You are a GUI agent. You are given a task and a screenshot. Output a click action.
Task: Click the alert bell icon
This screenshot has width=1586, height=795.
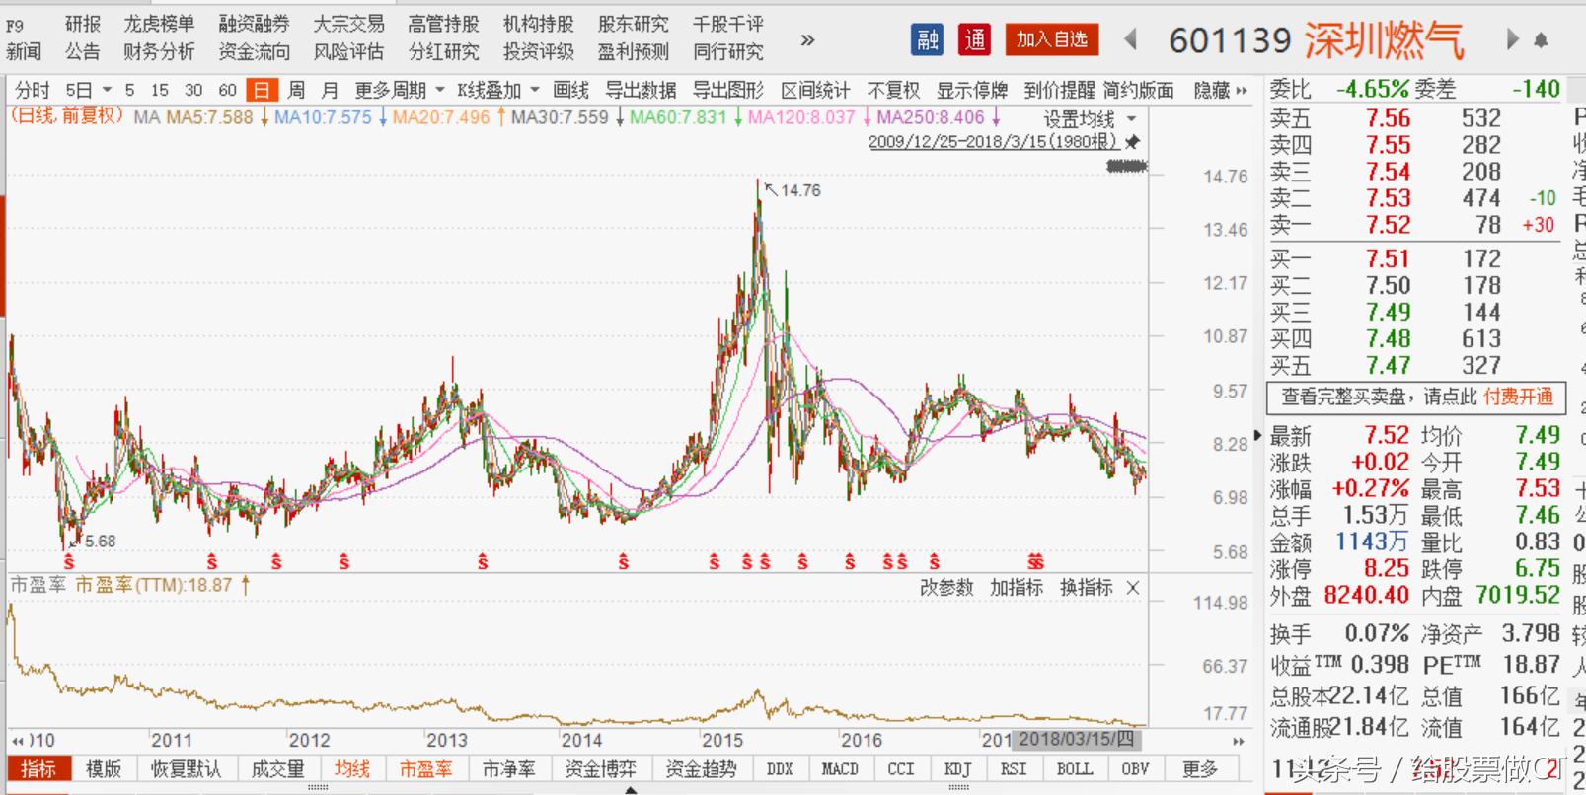(1541, 40)
